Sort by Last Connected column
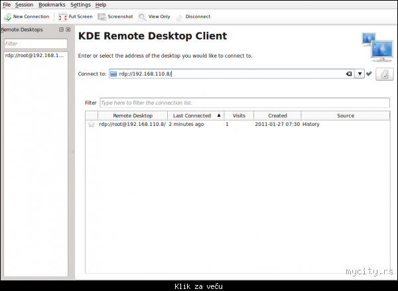Image resolution: width=398 pixels, height=291 pixels. tap(196, 116)
